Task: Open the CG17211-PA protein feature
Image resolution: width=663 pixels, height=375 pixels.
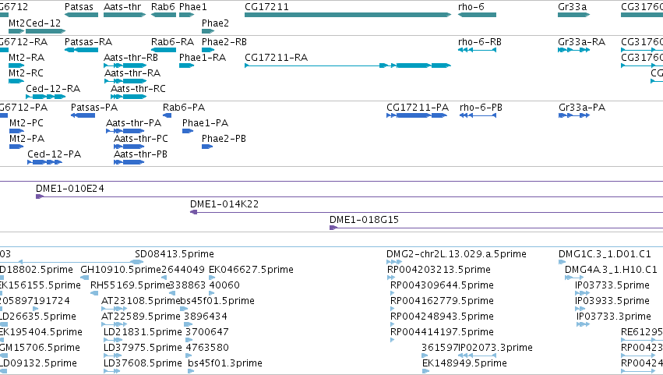Action: 417,115
